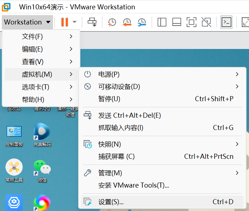Toggle the thumbnail bar layout icon
Image resolution: width=249 pixels, height=211 pixels.
coord(177,22)
